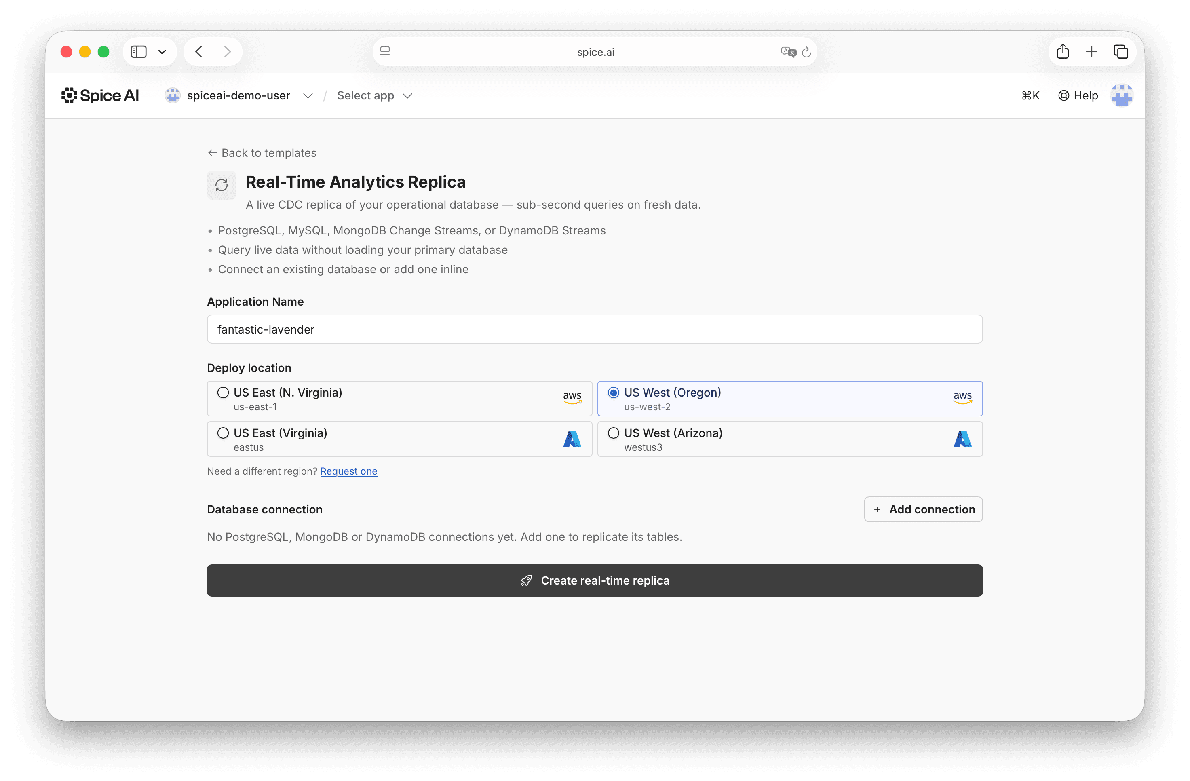
Task: Click the AWS logo in US West (Oregon)
Action: (x=962, y=397)
